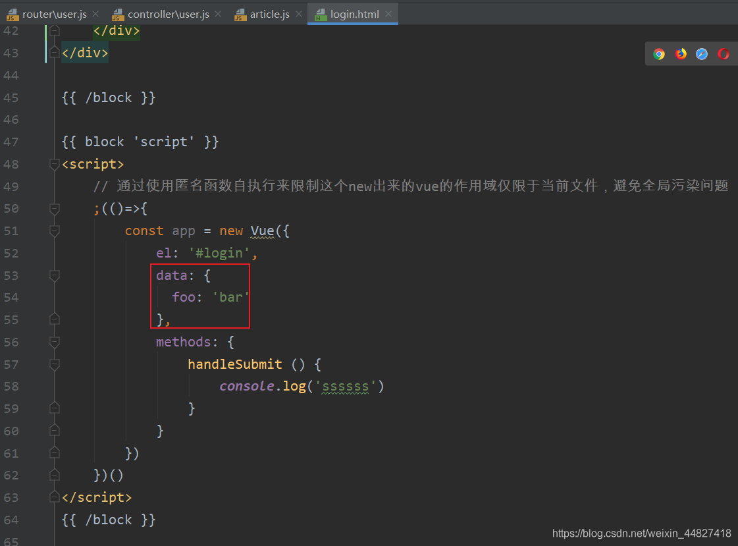
Task: Close the controller\user.js tab
Action: point(218,14)
